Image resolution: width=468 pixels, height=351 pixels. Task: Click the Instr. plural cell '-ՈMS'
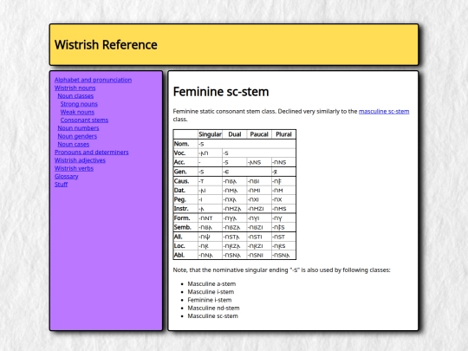(x=283, y=208)
